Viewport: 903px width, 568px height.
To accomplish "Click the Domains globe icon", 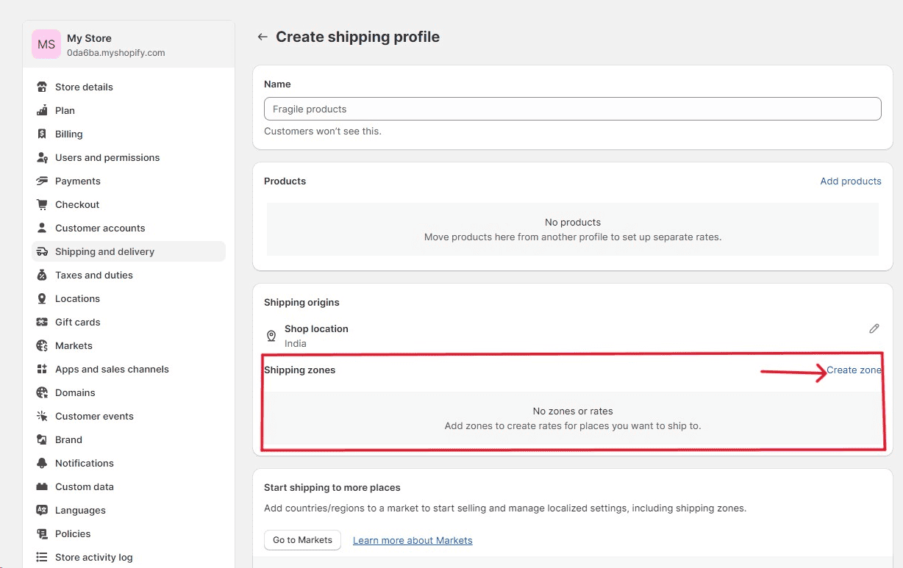I will 42,392.
